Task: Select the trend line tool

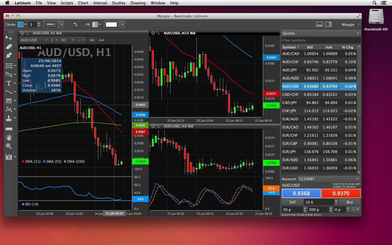Action: click(9, 92)
